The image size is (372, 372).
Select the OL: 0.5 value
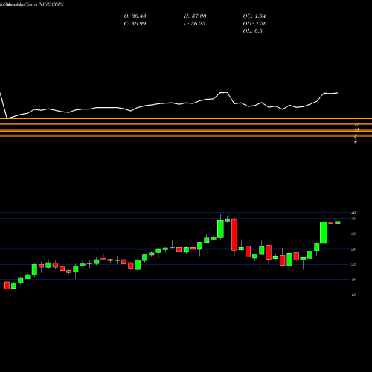click(252, 31)
